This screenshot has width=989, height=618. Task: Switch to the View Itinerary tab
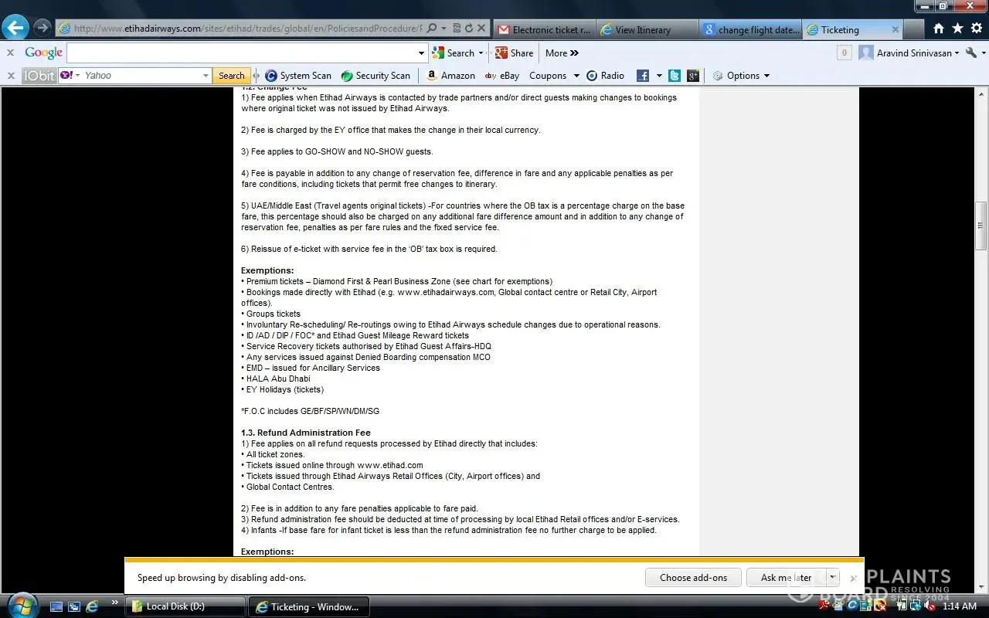click(x=643, y=30)
